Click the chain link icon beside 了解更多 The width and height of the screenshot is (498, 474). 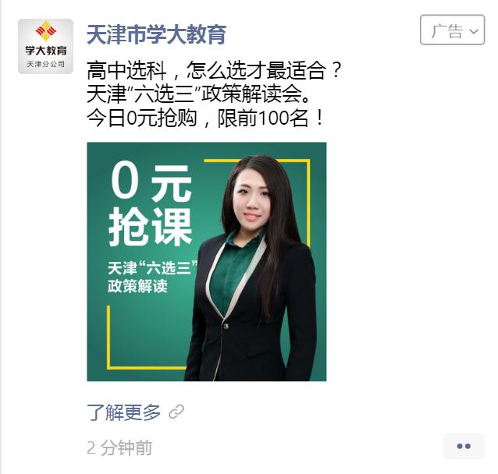coord(176,412)
